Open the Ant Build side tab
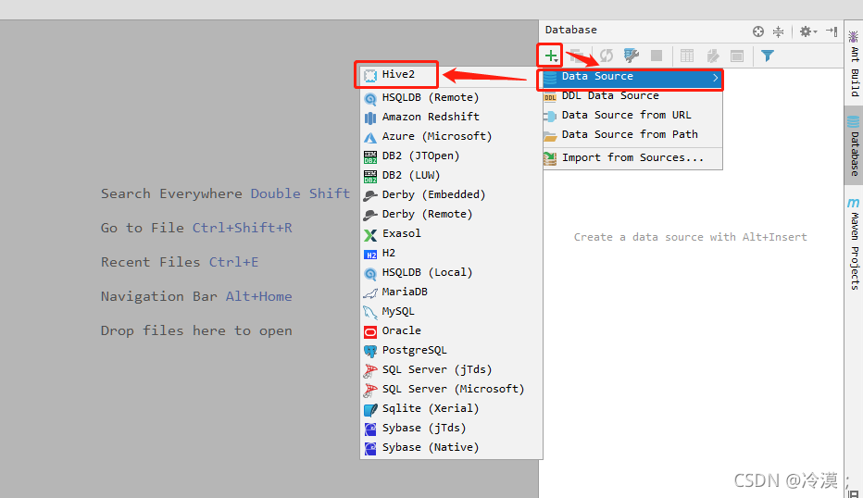Screen dimensions: 863x498 [854, 64]
